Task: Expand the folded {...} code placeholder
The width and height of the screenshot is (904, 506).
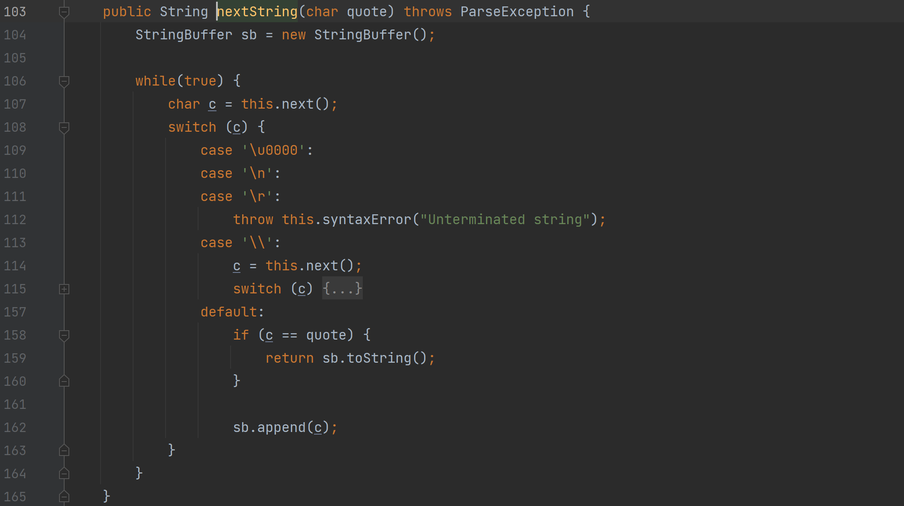Action: tap(342, 289)
